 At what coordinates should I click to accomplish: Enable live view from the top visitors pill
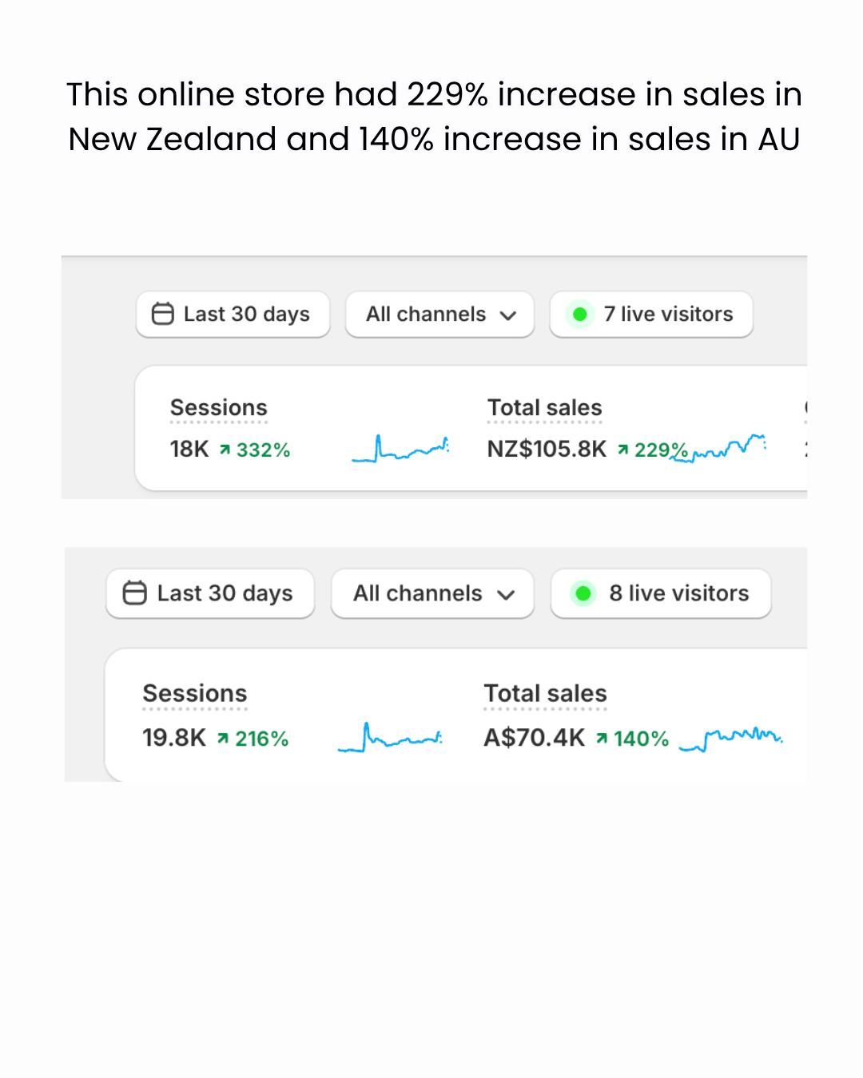click(x=650, y=314)
